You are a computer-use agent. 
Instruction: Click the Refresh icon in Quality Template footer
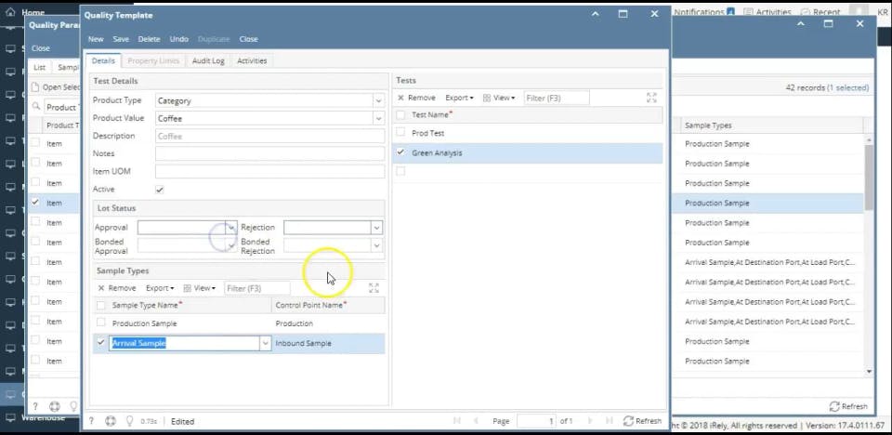pyautogui.click(x=628, y=421)
